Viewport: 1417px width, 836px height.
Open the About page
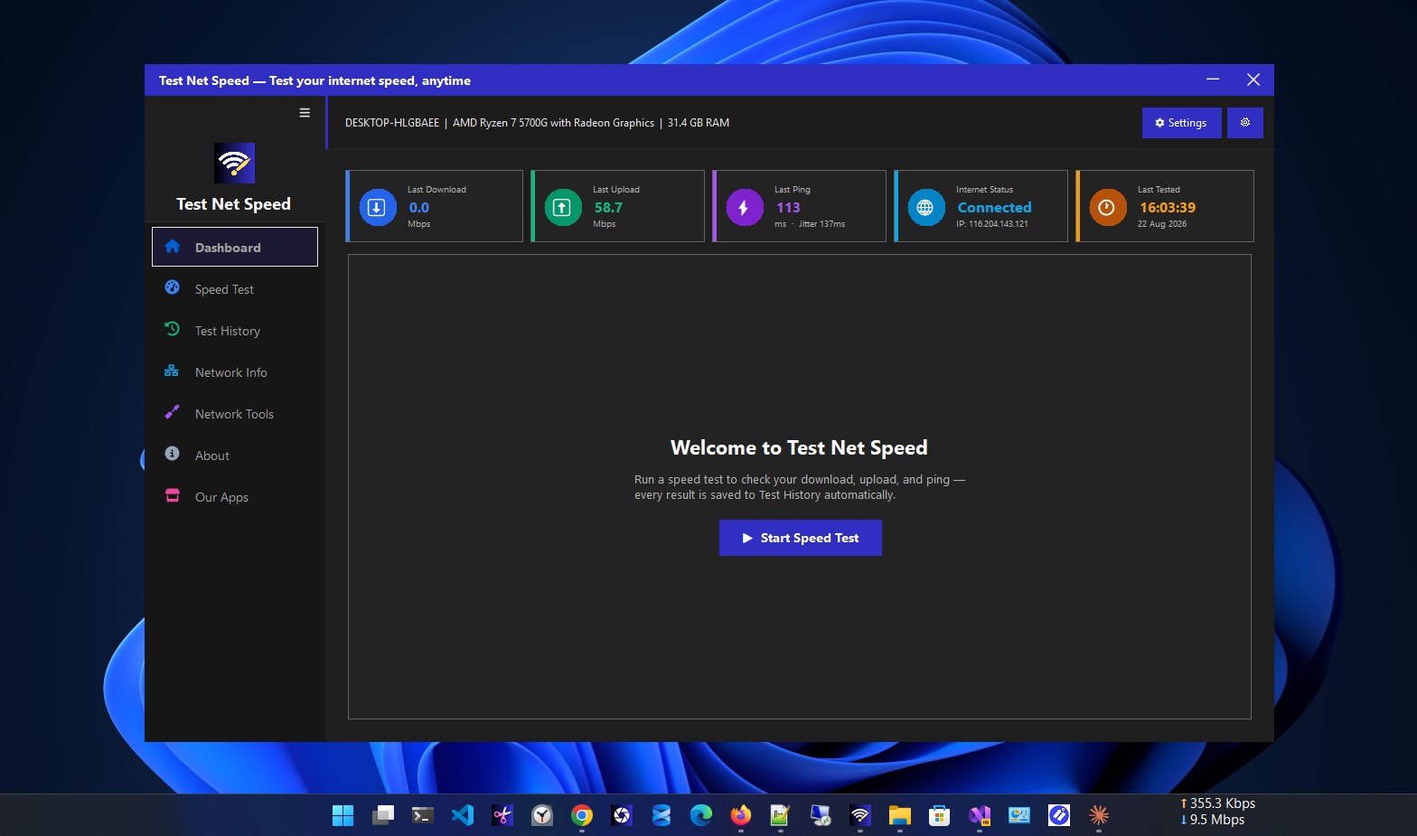pos(235,456)
